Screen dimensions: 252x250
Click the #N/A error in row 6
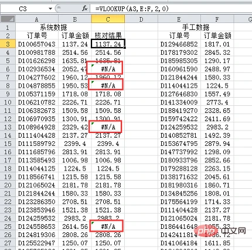[108, 69]
